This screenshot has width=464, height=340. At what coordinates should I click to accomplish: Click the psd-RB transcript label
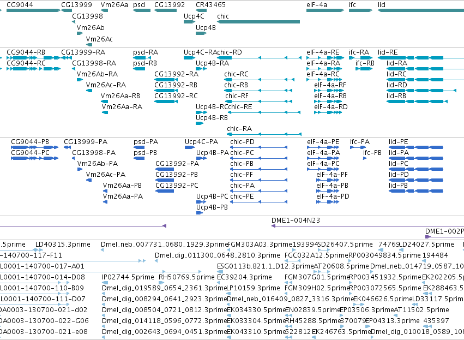pos(145,63)
